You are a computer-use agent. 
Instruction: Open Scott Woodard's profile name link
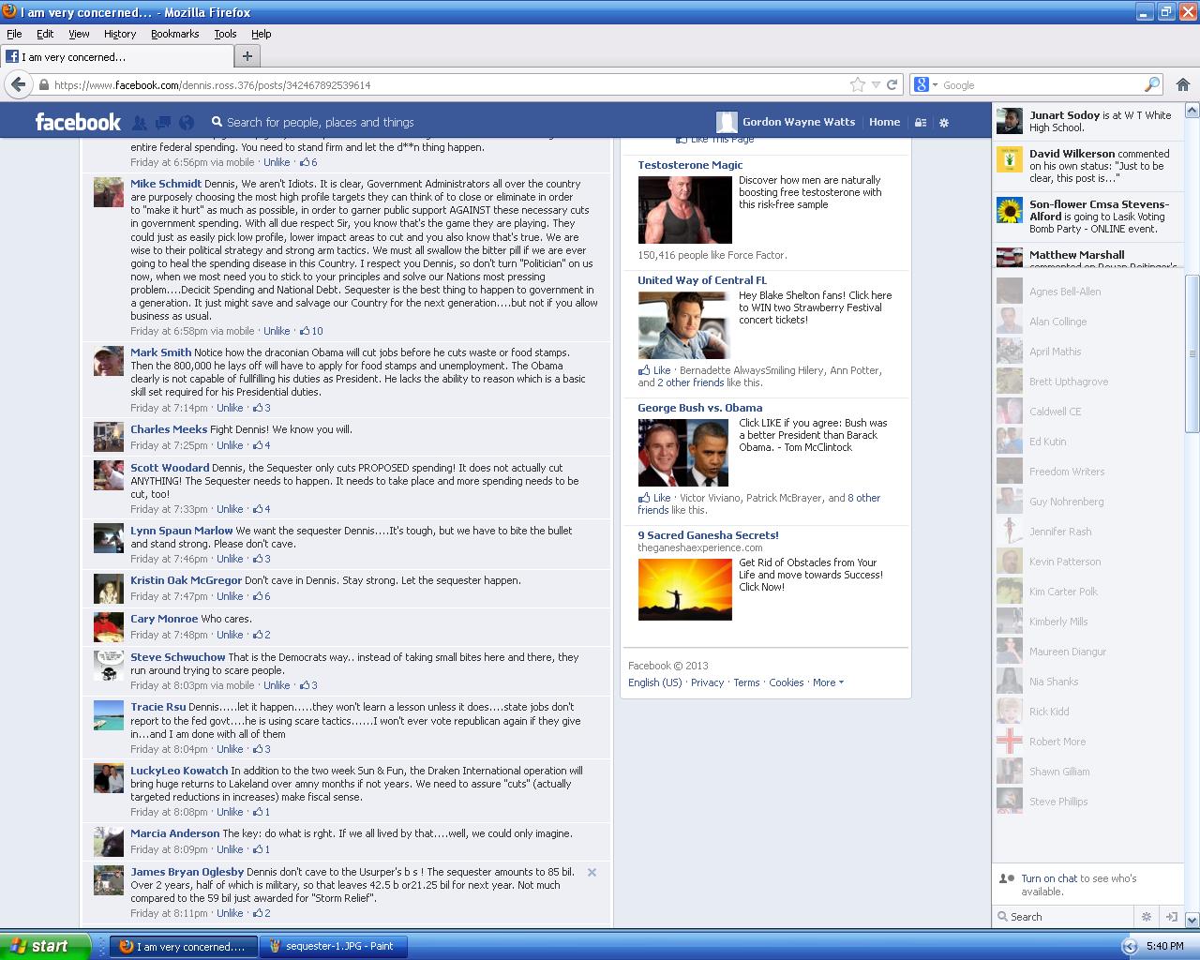point(170,468)
